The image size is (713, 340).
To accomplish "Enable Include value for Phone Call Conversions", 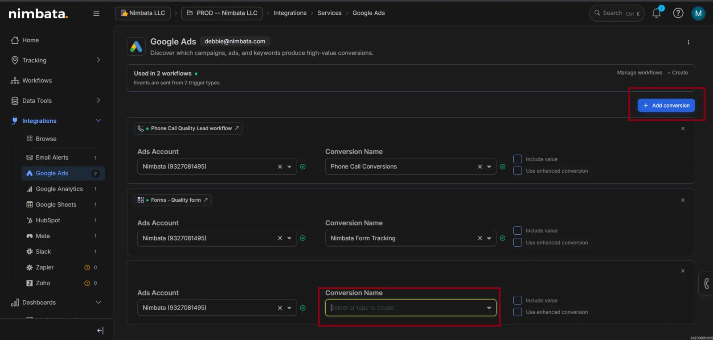I will (x=517, y=159).
